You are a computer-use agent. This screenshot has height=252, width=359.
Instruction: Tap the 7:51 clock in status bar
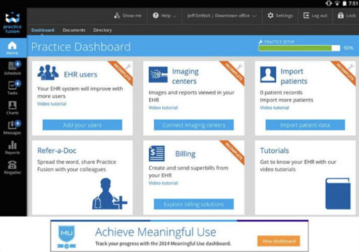point(353,3)
